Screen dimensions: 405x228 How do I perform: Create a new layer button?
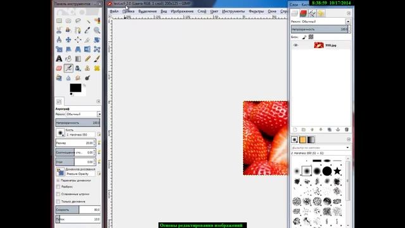point(295,129)
